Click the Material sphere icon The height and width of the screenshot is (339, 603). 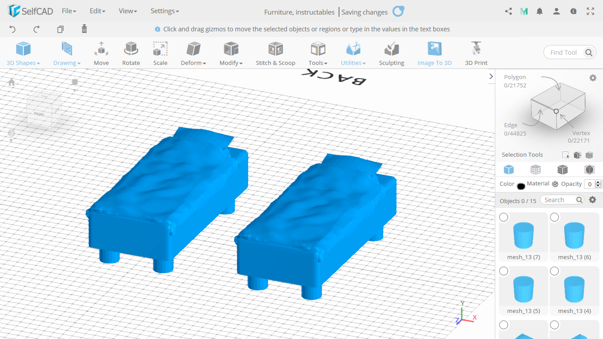coord(555,184)
